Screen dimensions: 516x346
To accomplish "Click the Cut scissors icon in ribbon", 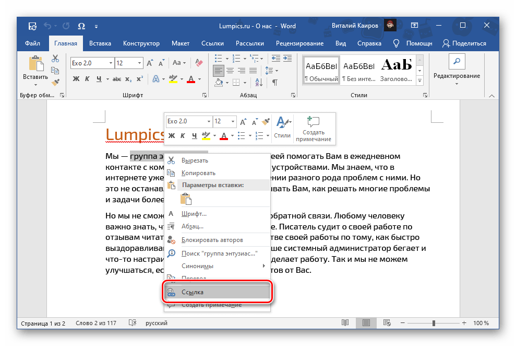I will point(55,59).
